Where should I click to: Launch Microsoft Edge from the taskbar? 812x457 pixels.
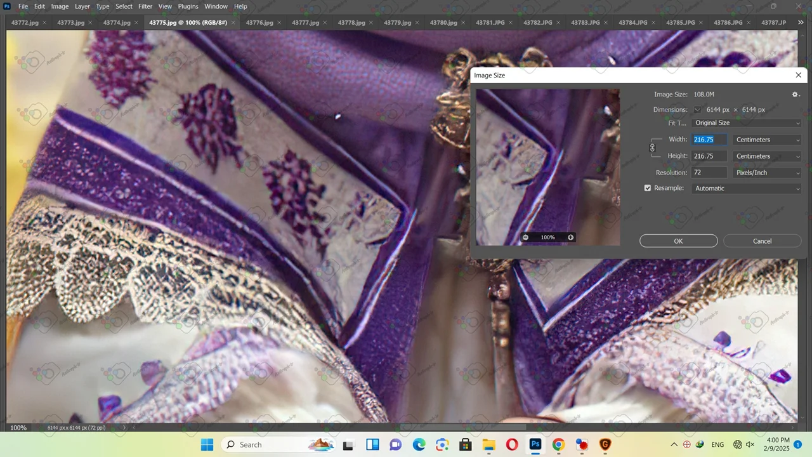coord(419,445)
